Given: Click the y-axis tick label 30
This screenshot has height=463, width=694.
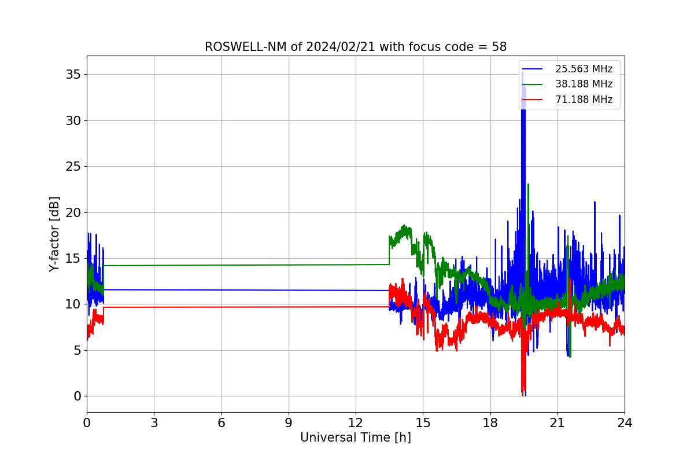Looking at the screenshot, I should tap(73, 121).
